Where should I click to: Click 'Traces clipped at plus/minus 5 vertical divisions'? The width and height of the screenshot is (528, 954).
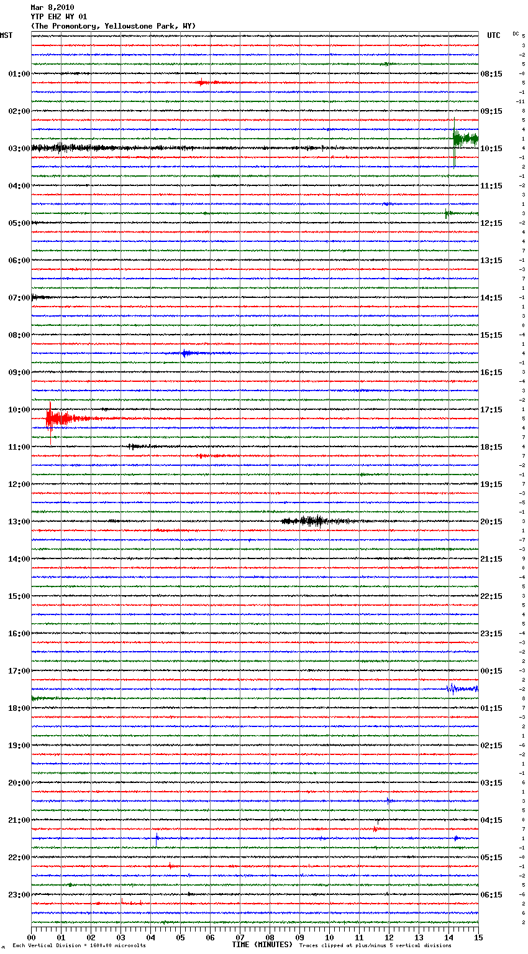pos(375,945)
